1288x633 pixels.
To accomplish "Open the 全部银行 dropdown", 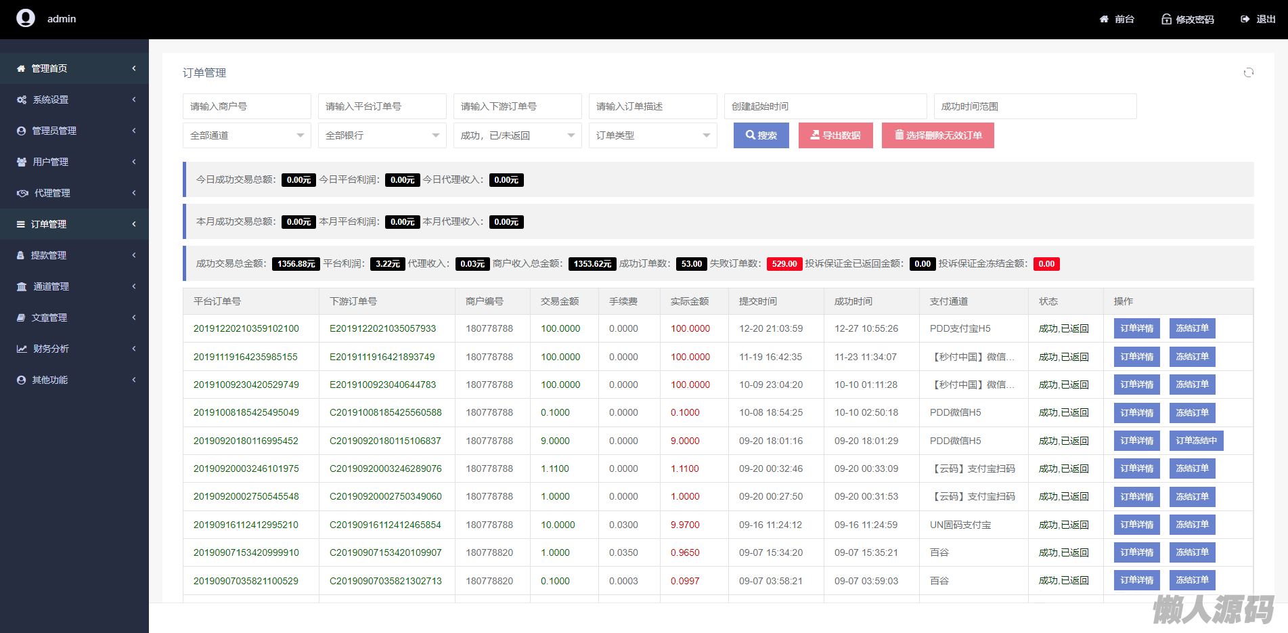I will pyautogui.click(x=382, y=135).
